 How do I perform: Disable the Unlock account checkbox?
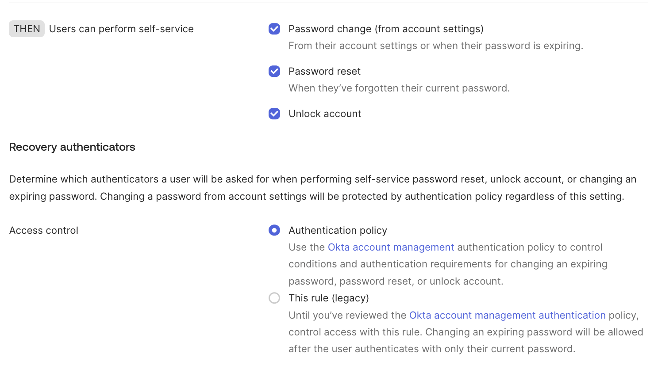(274, 114)
